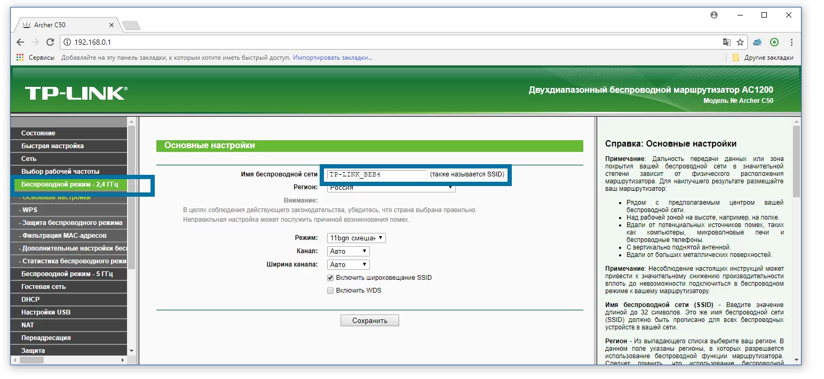
Task: Enable the Включить WDS checkbox
Action: 330,291
